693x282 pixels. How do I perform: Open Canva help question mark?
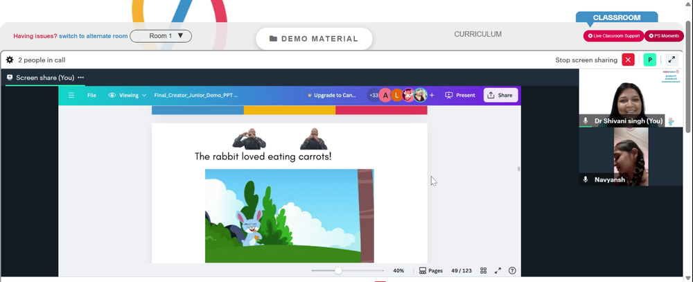512,270
